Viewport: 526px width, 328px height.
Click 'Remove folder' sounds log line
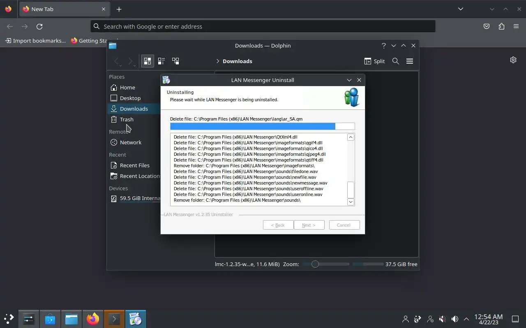click(237, 200)
